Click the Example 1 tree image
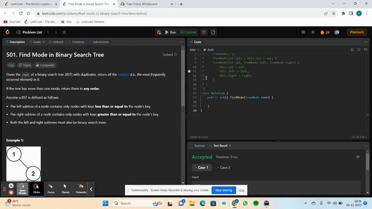Image resolution: width=372 pixels, height=209 pixels. [x=23, y=164]
